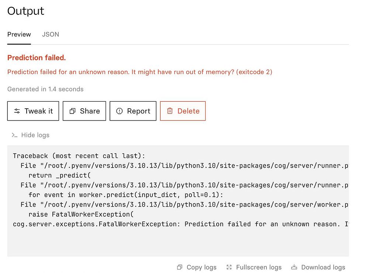Collapse the logs with Hide logs
Image resolution: width=369 pixels, height=273 pixels.
point(35,135)
